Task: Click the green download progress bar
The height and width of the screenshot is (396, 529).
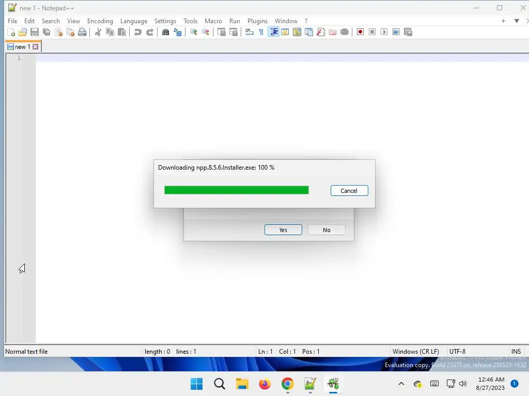Action: coord(237,190)
